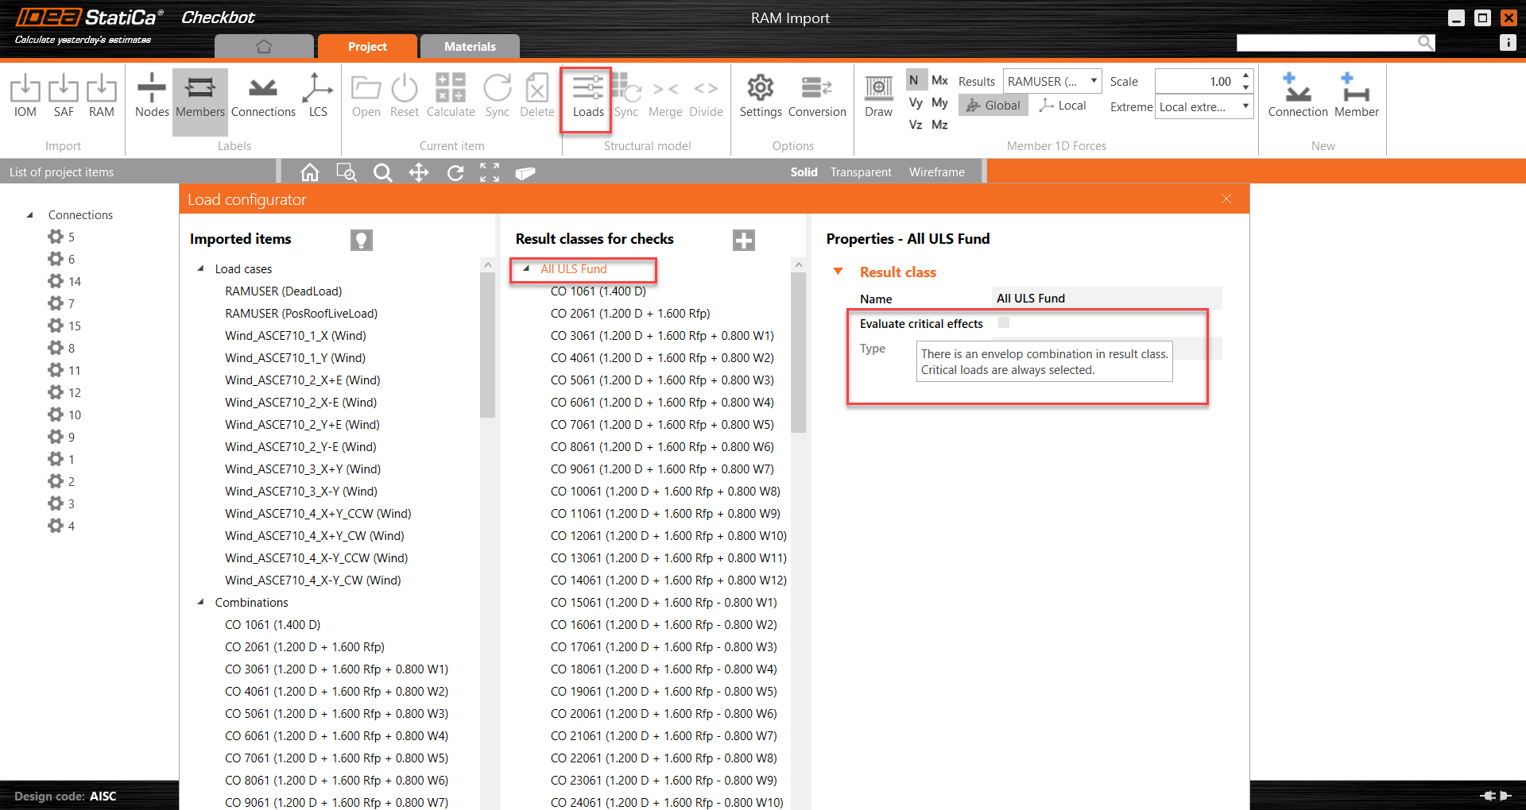Add new result class plus icon
This screenshot has height=810, width=1526.
click(x=743, y=240)
